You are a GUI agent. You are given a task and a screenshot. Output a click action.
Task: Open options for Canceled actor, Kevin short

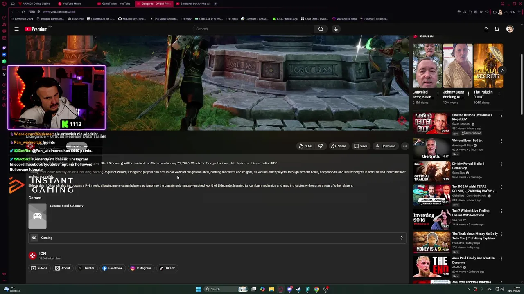tap(438, 94)
